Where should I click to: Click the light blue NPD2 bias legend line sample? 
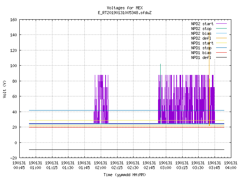pyautogui.click(x=221, y=33)
